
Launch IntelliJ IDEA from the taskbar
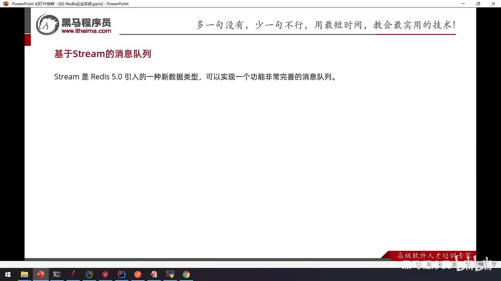(122, 274)
